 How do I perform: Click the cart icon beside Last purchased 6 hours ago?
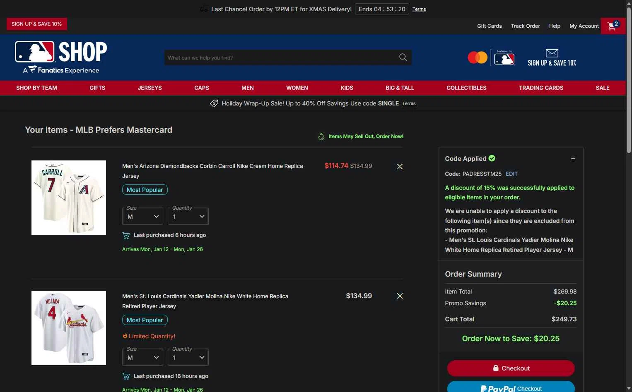click(126, 235)
